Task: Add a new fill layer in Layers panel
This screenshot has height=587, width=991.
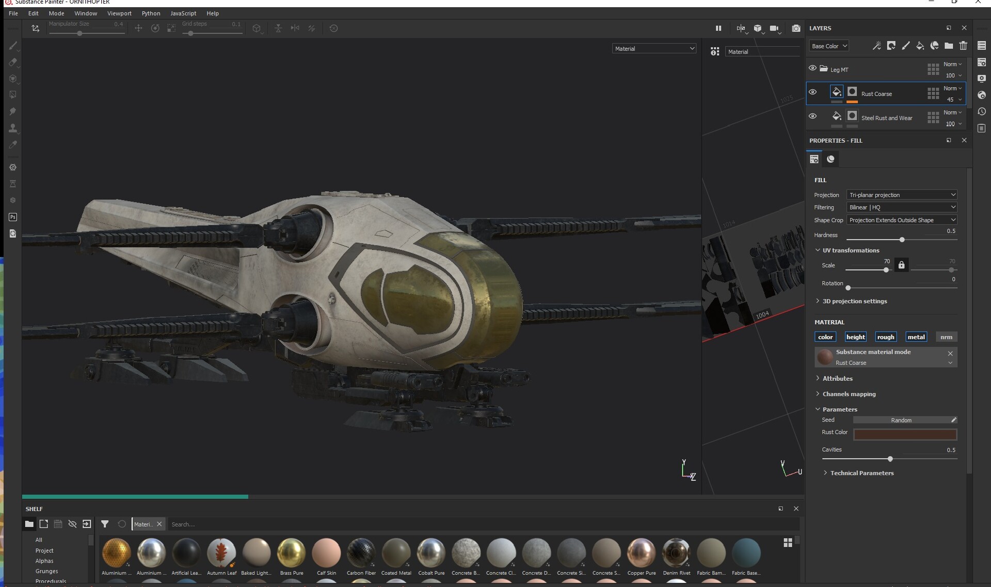Action: point(920,46)
